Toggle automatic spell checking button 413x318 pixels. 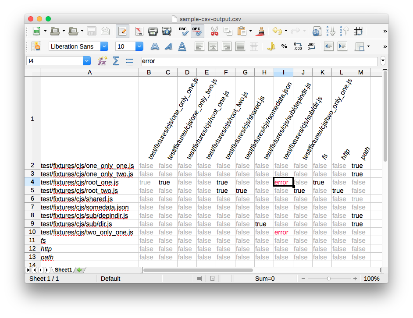click(197, 32)
